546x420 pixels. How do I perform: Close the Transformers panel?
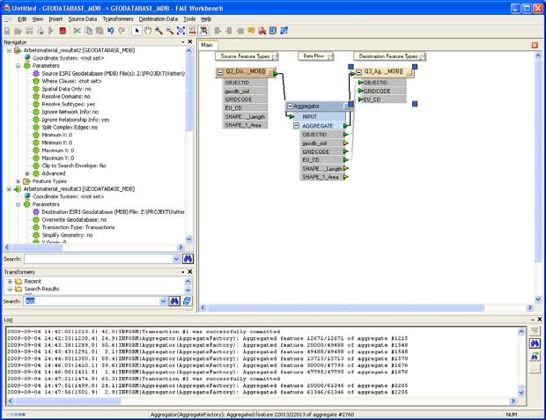(x=190, y=272)
